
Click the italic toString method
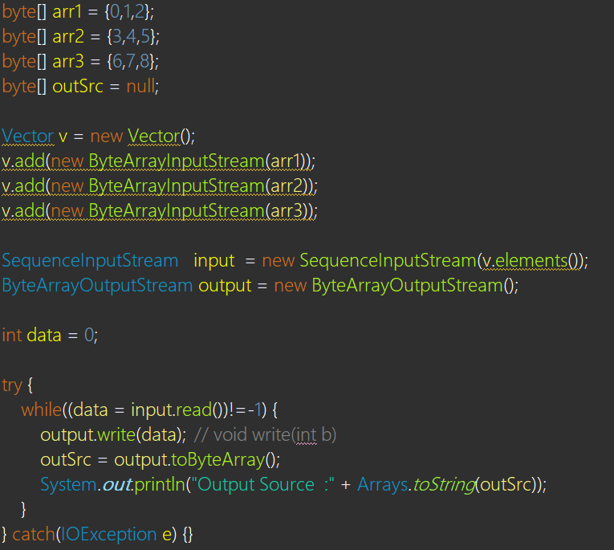444,485
